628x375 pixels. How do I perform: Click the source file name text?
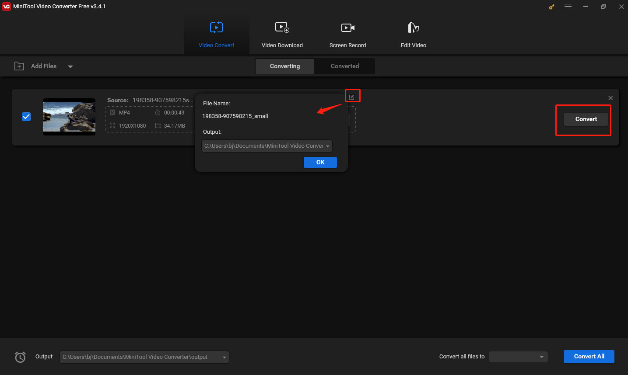163,100
